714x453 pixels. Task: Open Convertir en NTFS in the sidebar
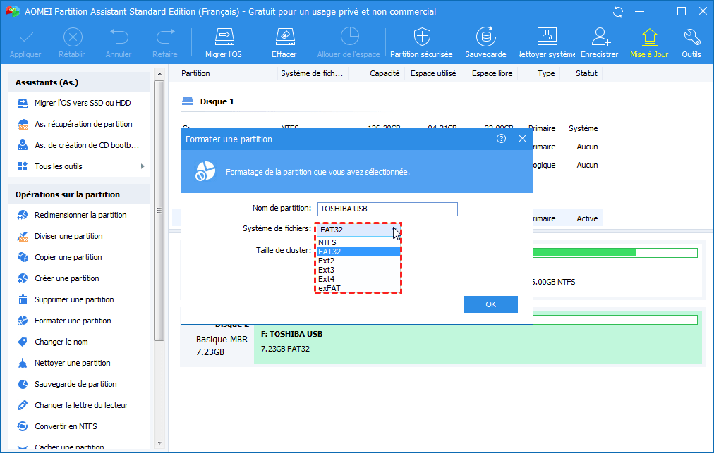[x=66, y=426]
